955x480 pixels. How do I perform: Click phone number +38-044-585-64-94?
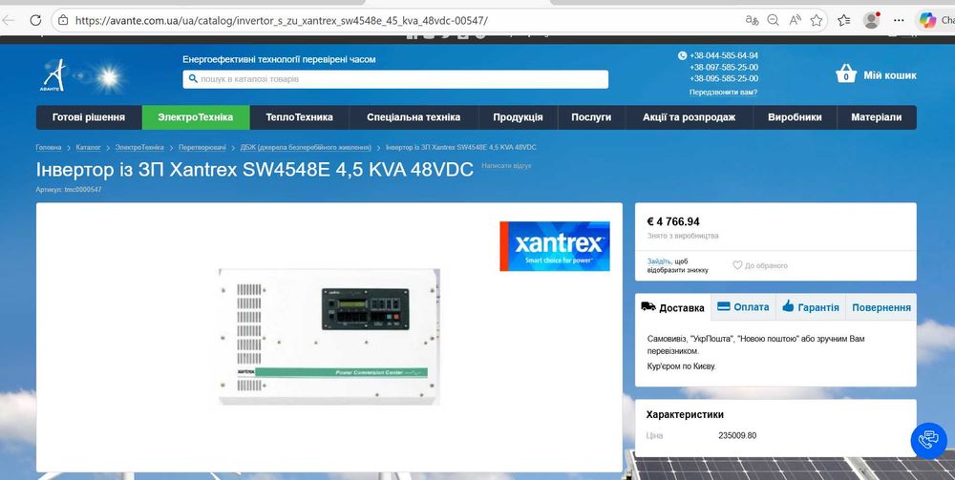[x=724, y=55]
